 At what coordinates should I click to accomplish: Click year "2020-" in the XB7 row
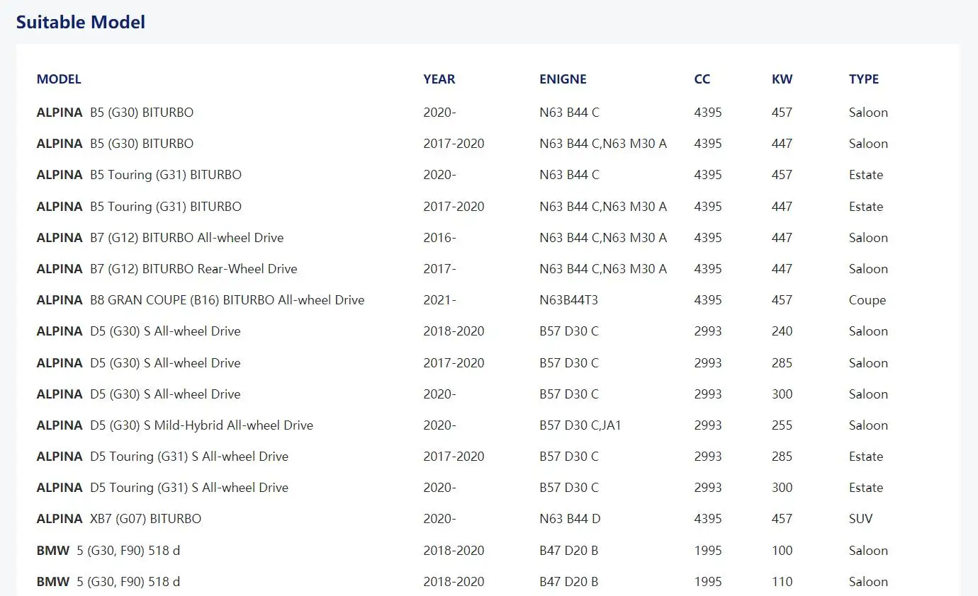pos(440,519)
